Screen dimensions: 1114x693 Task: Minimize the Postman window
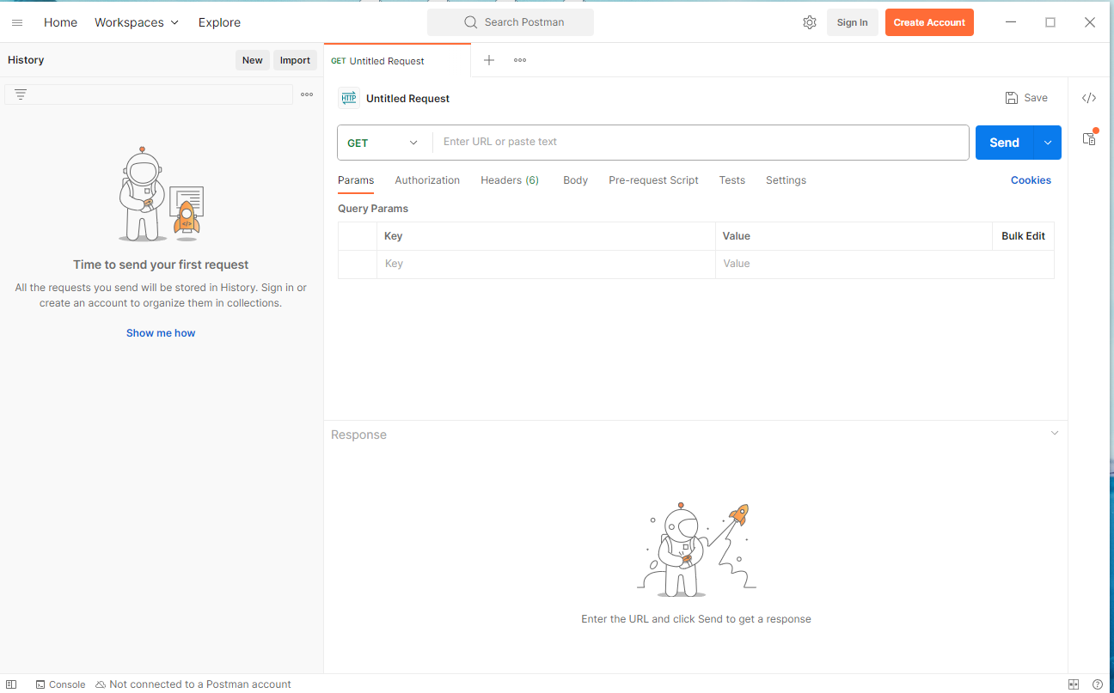(x=1011, y=22)
